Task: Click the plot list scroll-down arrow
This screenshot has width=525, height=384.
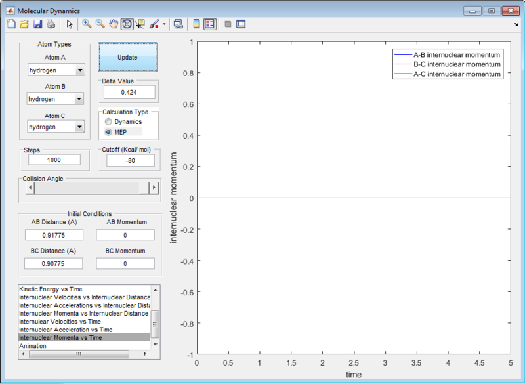Action: click(155, 345)
